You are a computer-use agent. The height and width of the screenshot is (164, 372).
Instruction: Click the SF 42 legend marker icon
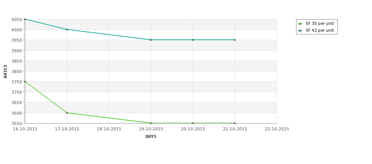coord(300,31)
